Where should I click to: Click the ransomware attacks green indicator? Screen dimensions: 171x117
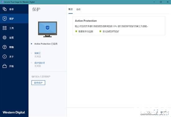pos(76,31)
